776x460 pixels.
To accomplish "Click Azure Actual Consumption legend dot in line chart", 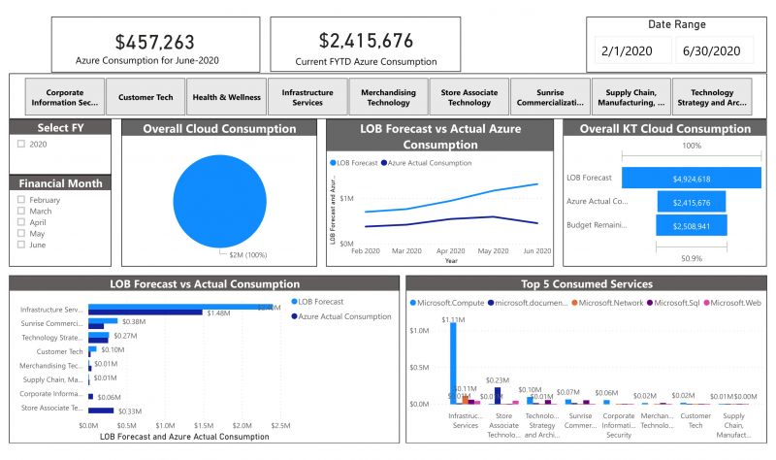I will [x=384, y=163].
